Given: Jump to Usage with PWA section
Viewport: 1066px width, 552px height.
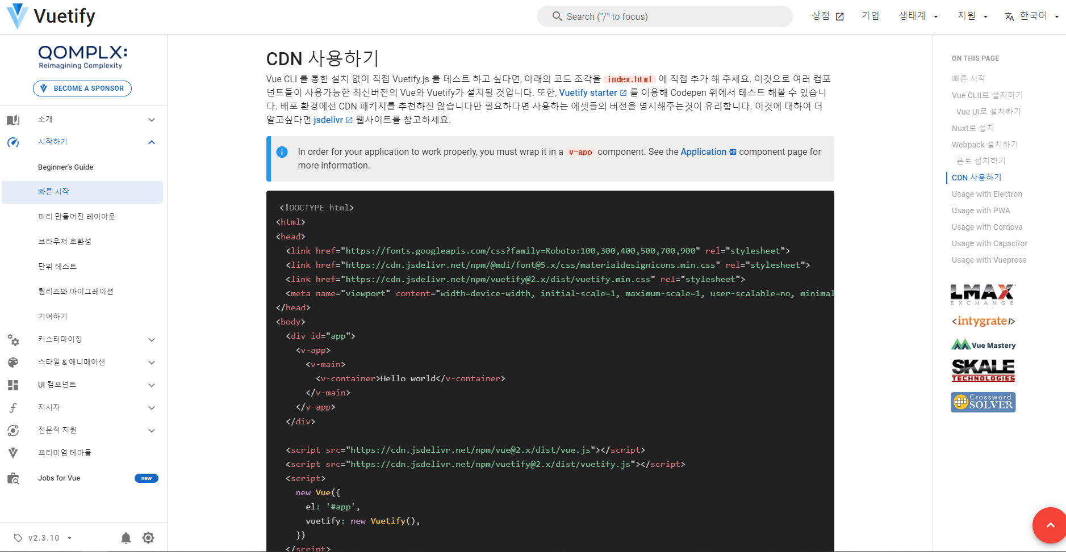Looking at the screenshot, I should (981, 210).
